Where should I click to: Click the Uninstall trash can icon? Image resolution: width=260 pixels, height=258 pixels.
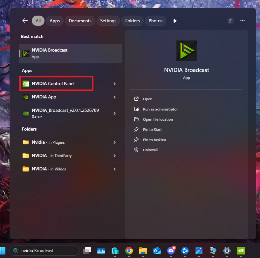pos(136,150)
